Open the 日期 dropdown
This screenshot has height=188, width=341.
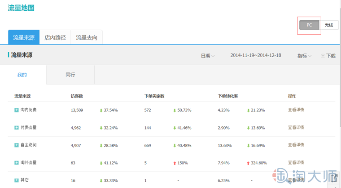pyautogui.click(x=208, y=56)
